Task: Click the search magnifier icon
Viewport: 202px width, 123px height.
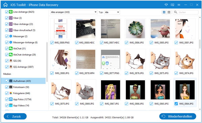Action: click(175, 12)
